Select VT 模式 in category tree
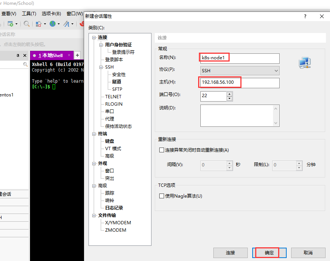The width and height of the screenshot is (330, 261). [x=113, y=149]
